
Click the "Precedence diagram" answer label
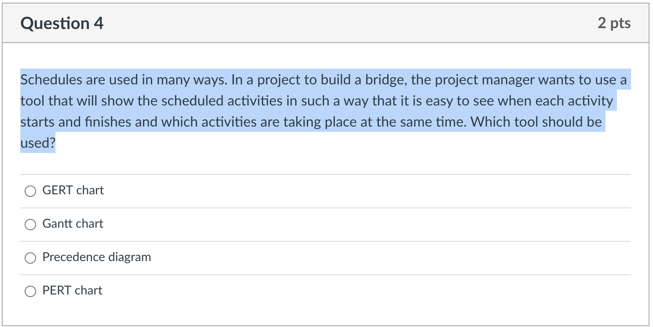[x=97, y=257]
